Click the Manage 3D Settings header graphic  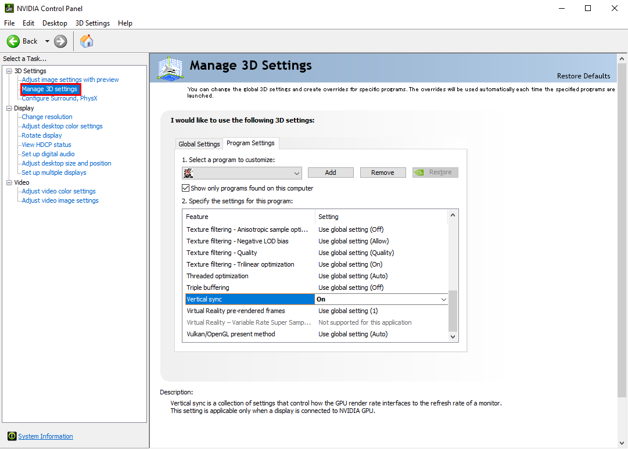click(171, 68)
